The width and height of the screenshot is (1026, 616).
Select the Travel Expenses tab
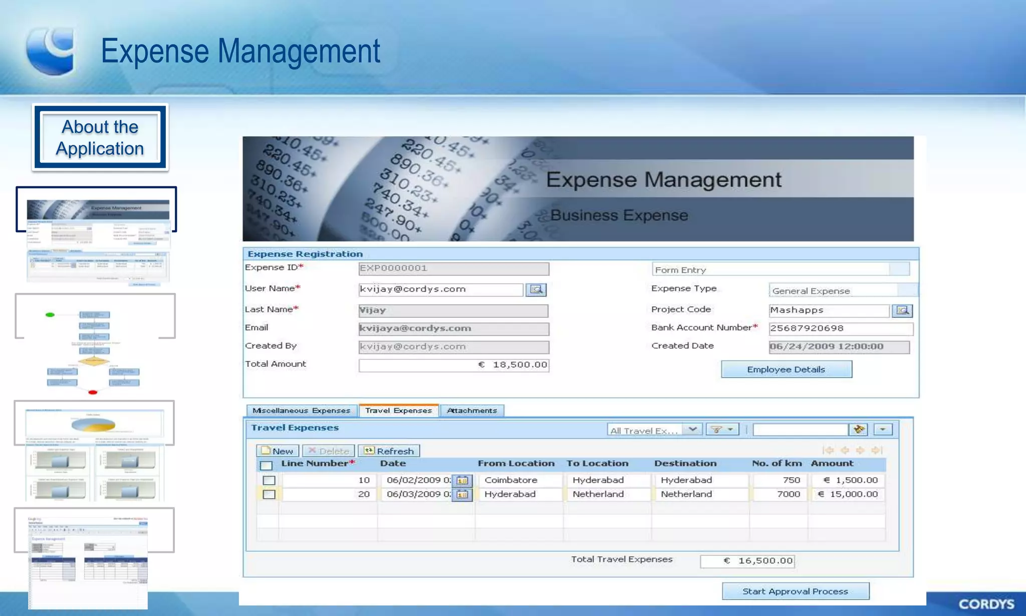tap(398, 410)
